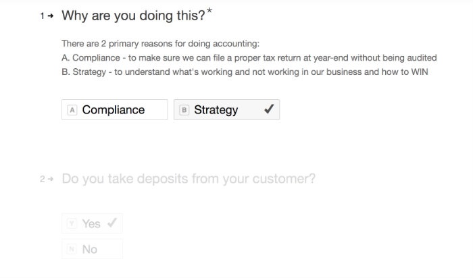Click the "N" key badge beside No
The height and width of the screenshot is (278, 473).
point(72,250)
